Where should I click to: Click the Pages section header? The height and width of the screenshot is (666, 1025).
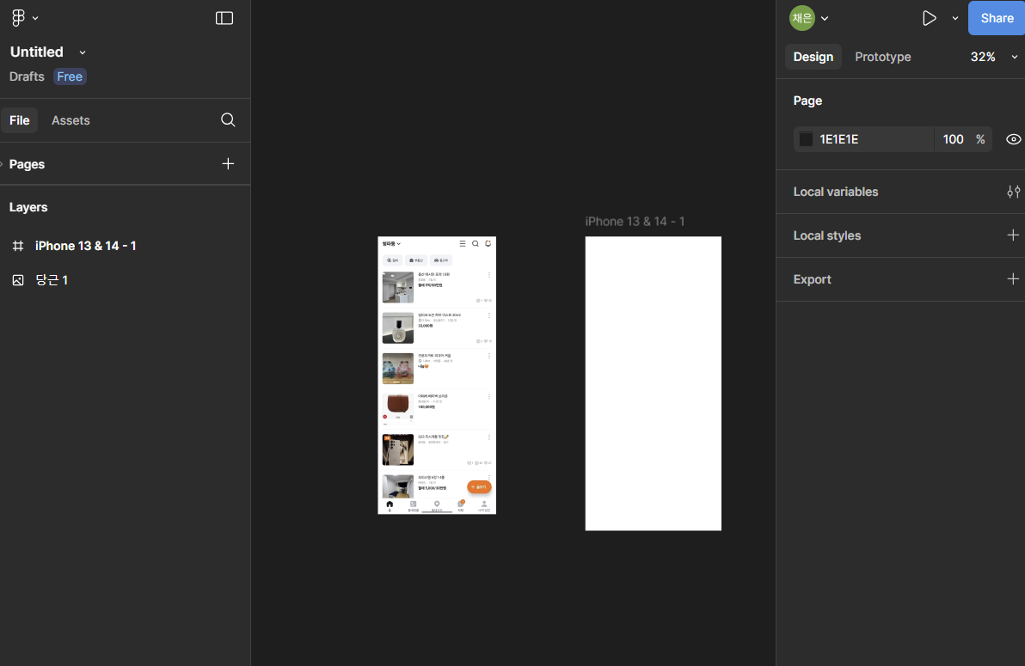27,164
